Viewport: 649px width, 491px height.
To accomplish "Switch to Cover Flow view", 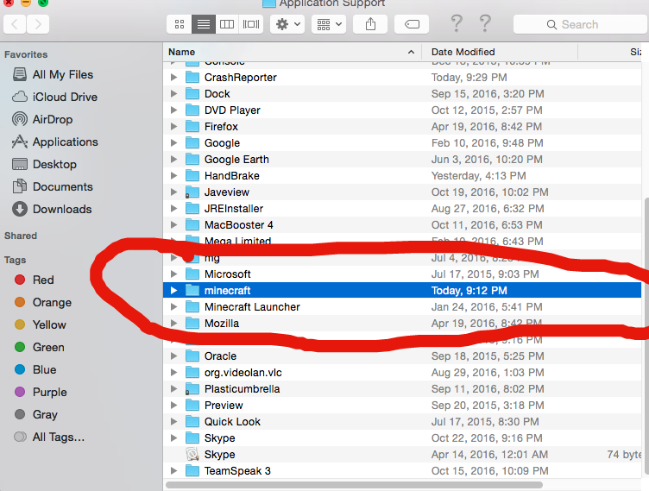I will pyautogui.click(x=251, y=24).
